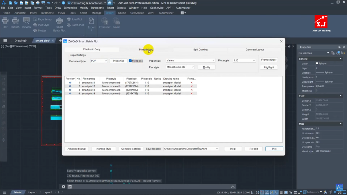This screenshot has height=195, width=347.
Task: Expand the Paper size dropdown
Action: coord(190,60)
